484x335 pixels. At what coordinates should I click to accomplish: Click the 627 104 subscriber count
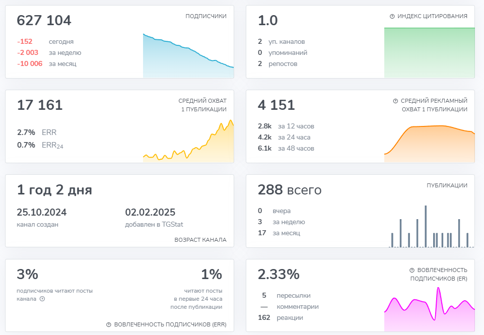pos(44,20)
